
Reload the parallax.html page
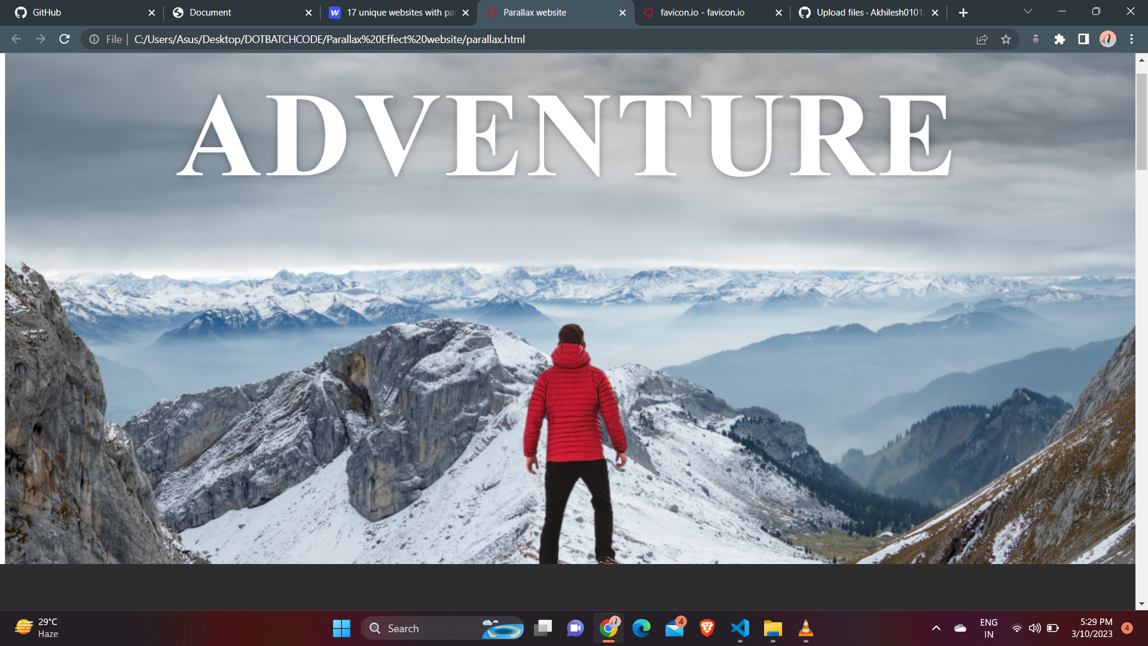pos(64,39)
